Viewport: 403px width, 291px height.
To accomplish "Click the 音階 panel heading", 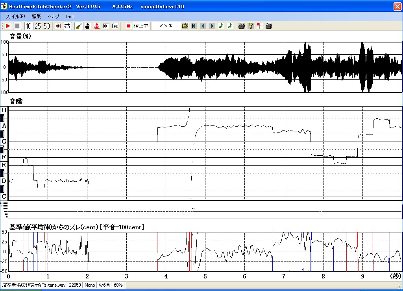I will [x=16, y=101].
